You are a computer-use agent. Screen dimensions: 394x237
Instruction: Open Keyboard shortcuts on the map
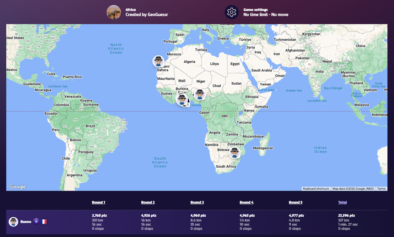pyautogui.click(x=316, y=189)
